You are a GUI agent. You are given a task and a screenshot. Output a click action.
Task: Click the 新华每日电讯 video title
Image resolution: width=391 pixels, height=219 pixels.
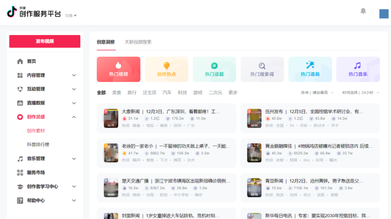coord(318,216)
